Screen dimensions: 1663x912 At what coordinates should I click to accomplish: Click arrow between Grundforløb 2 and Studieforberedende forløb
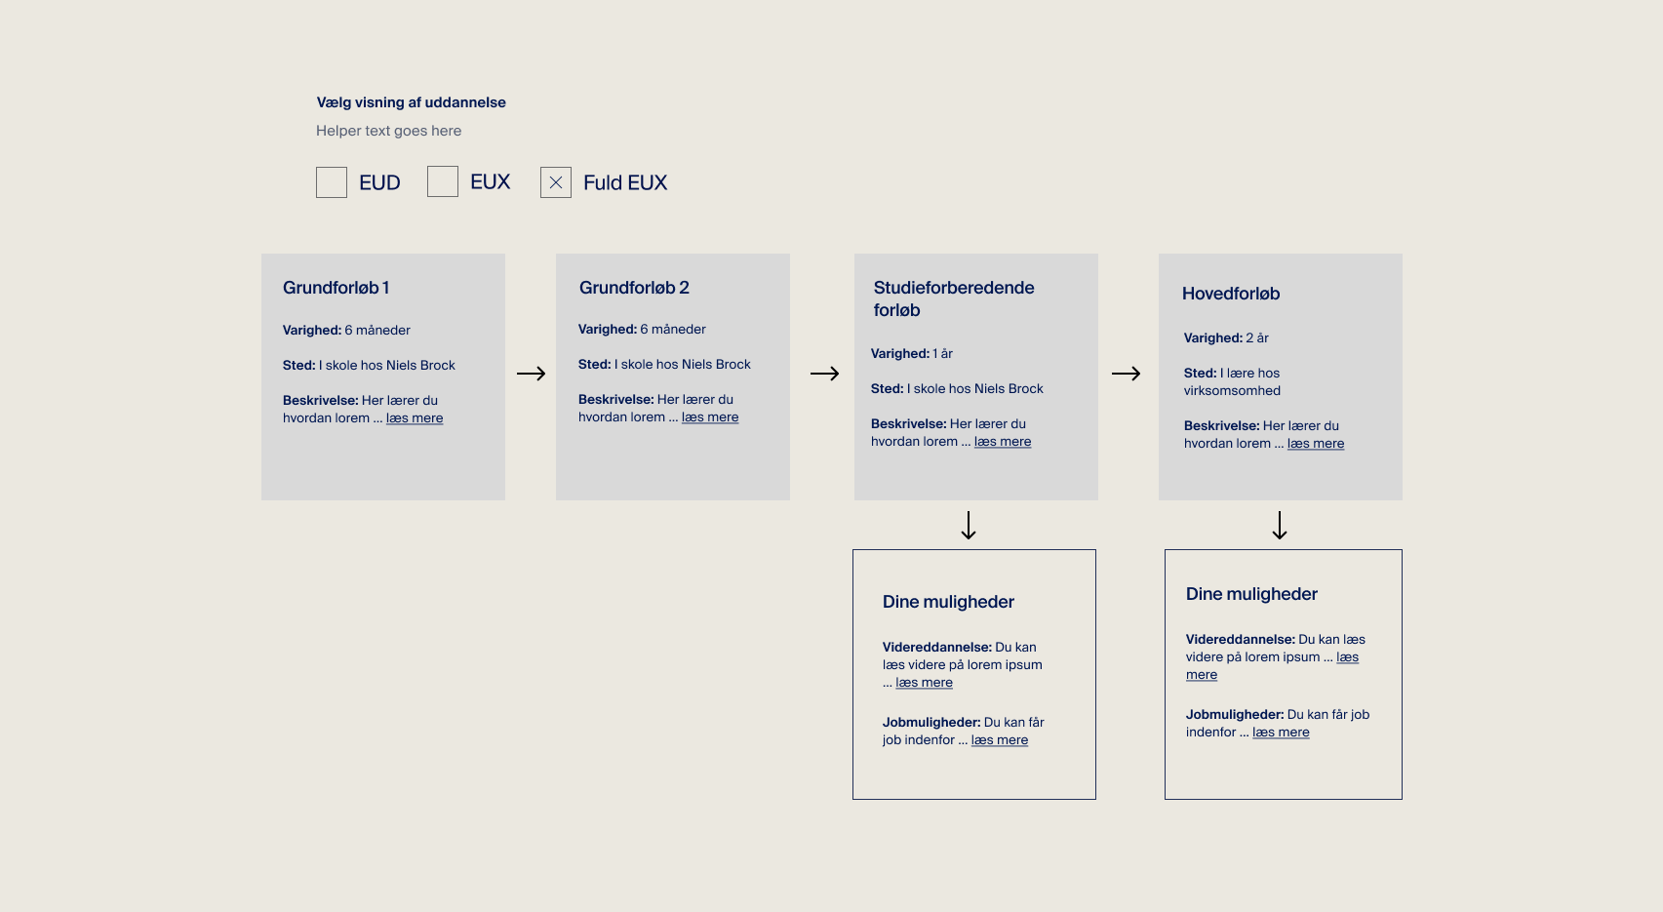tap(824, 374)
